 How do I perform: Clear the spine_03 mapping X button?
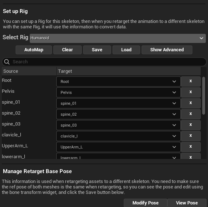[x=191, y=125]
